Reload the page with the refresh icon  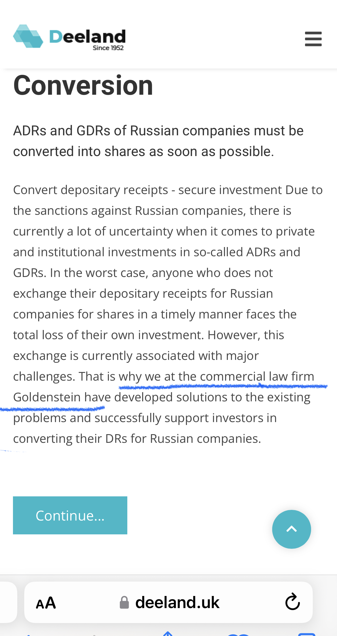tap(292, 602)
